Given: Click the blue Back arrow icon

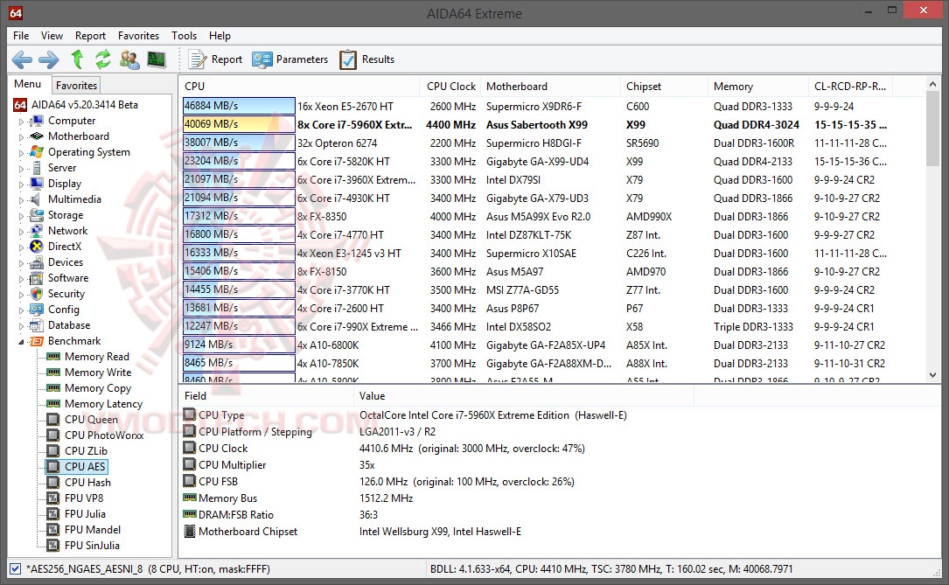Looking at the screenshot, I should (x=22, y=59).
